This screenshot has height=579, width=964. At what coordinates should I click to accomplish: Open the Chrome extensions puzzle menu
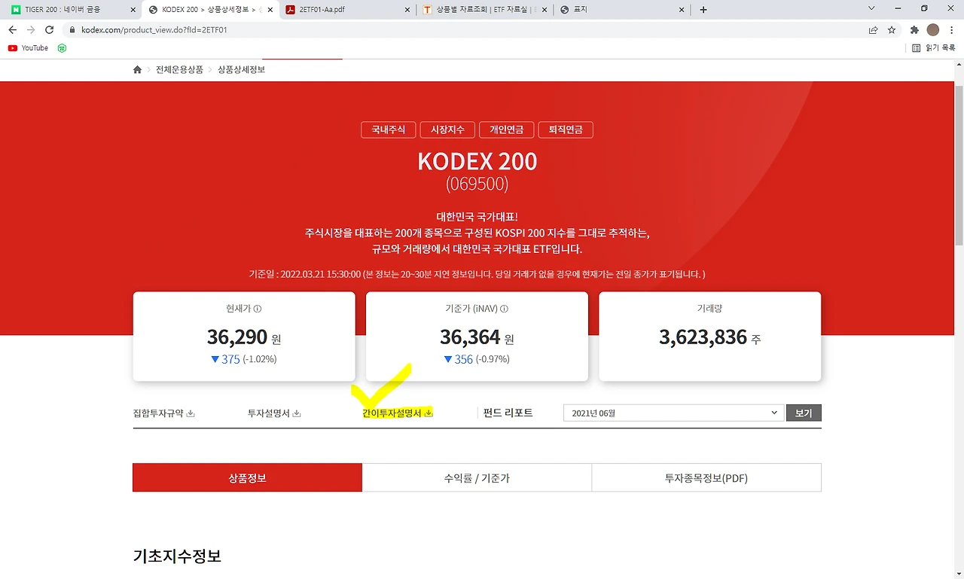(x=914, y=30)
